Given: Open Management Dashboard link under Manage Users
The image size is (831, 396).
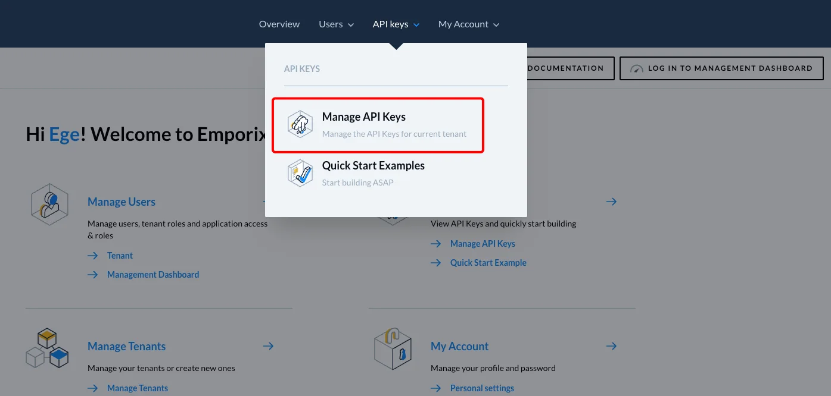Looking at the screenshot, I should tap(153, 275).
